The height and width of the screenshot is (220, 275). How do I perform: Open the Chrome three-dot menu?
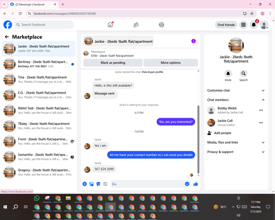[270, 13]
